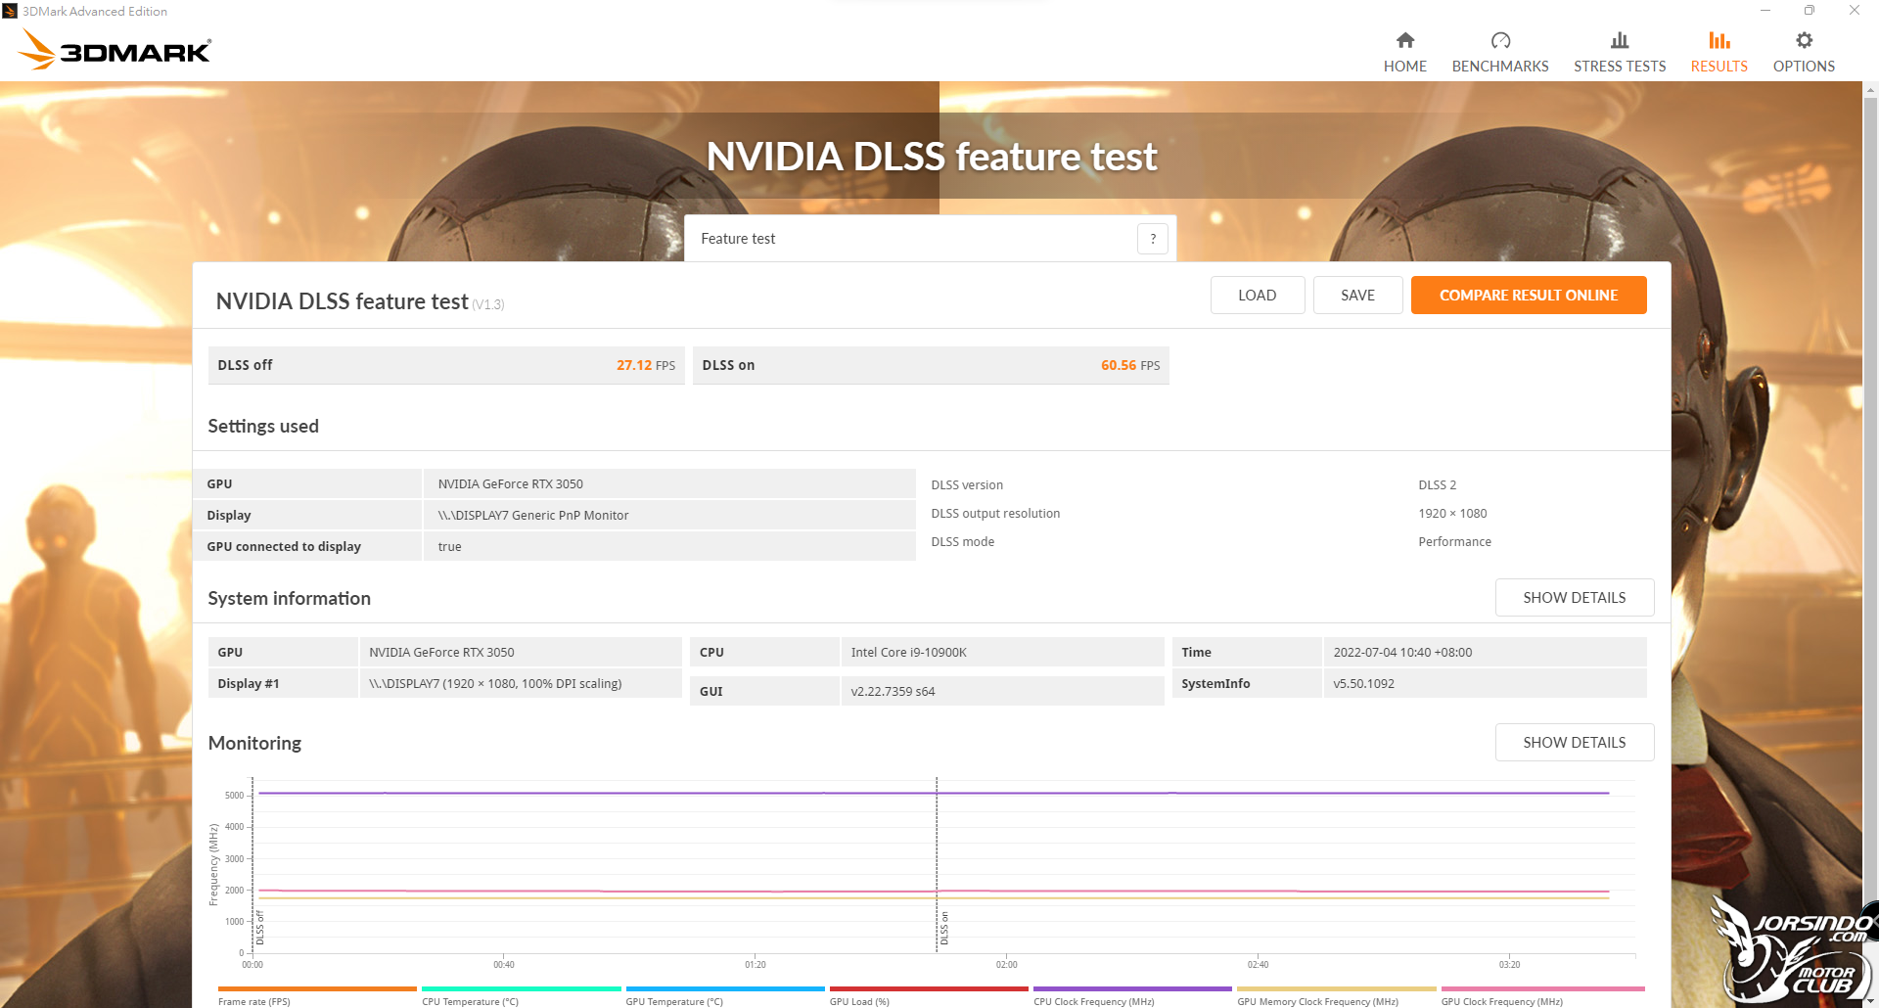This screenshot has height=1008, width=1879.
Task: Select the DLSS on 60.56 FPS result
Action: pyautogui.click(x=931, y=365)
